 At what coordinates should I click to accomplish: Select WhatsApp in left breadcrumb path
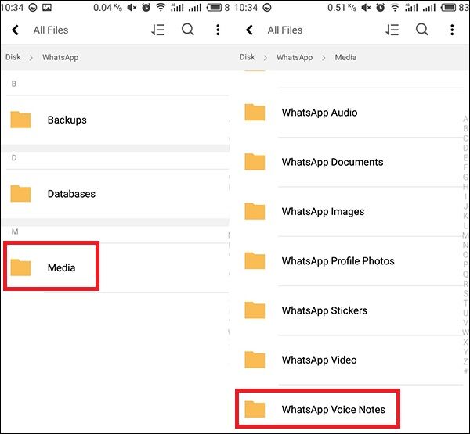tap(60, 57)
